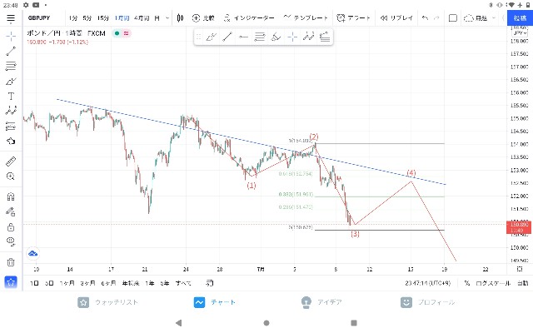Viewport: 533px width, 333px height.
Task: Switch to the 1分 timeframe
Action: pos(73,18)
